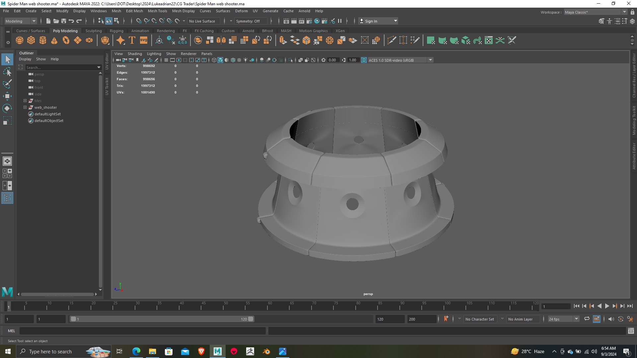637x358 pixels.
Task: Toggle view transform ON button
Action: pyautogui.click(x=364, y=60)
